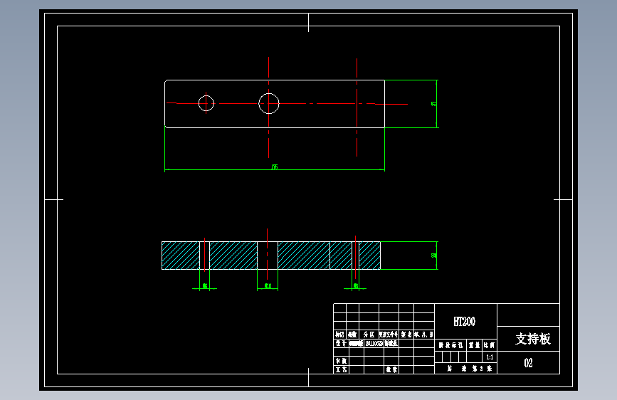Click the 比例 header cell
Image resolution: width=617 pixels, height=400 pixels.
coord(489,345)
